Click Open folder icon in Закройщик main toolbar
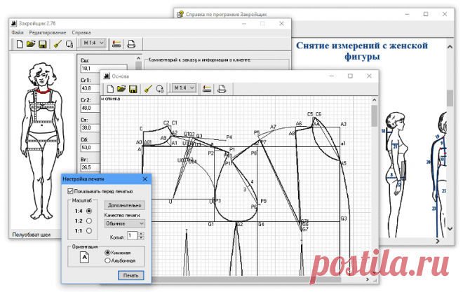 (31, 44)
